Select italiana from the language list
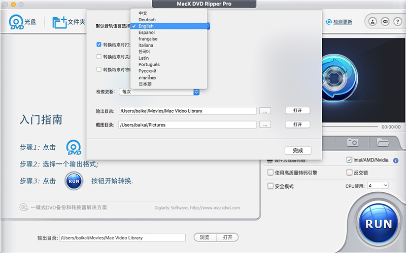This screenshot has height=253, width=406. click(169, 45)
